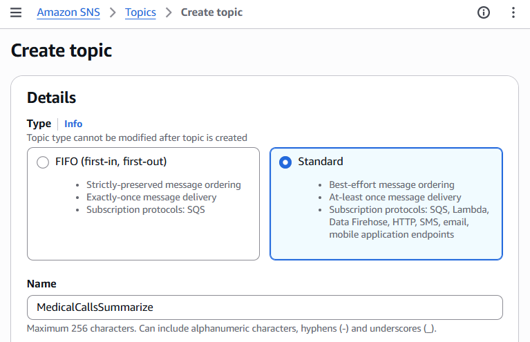Navigate to Topics breadcrumb link
The image size is (530, 342).
(140, 12)
